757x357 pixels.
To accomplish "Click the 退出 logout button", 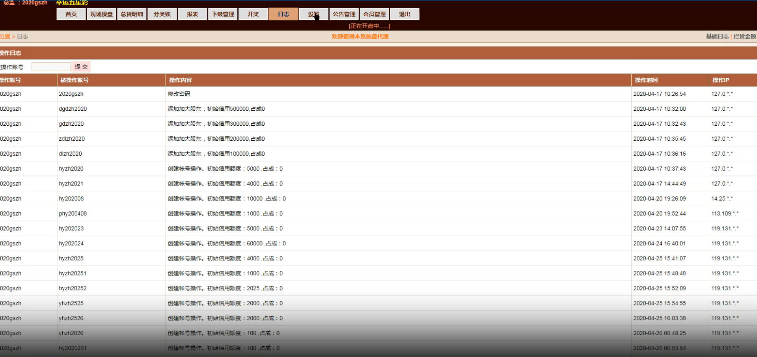I will click(405, 14).
